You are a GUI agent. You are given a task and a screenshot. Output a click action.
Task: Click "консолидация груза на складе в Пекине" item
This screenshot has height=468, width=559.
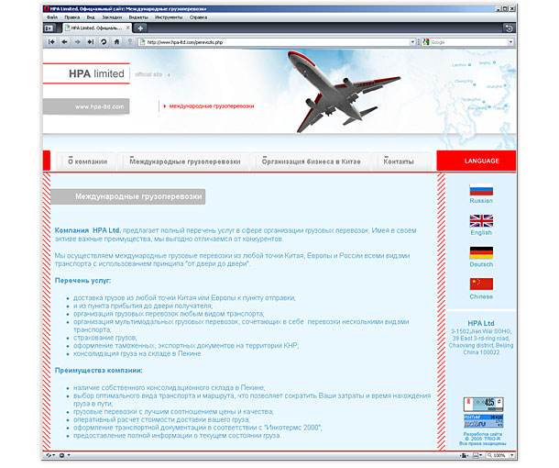click(137, 353)
